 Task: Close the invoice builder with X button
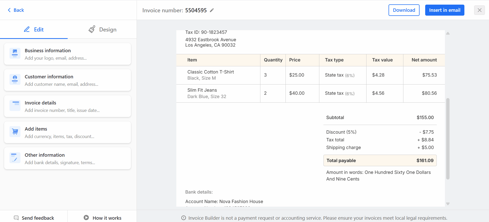[479, 10]
